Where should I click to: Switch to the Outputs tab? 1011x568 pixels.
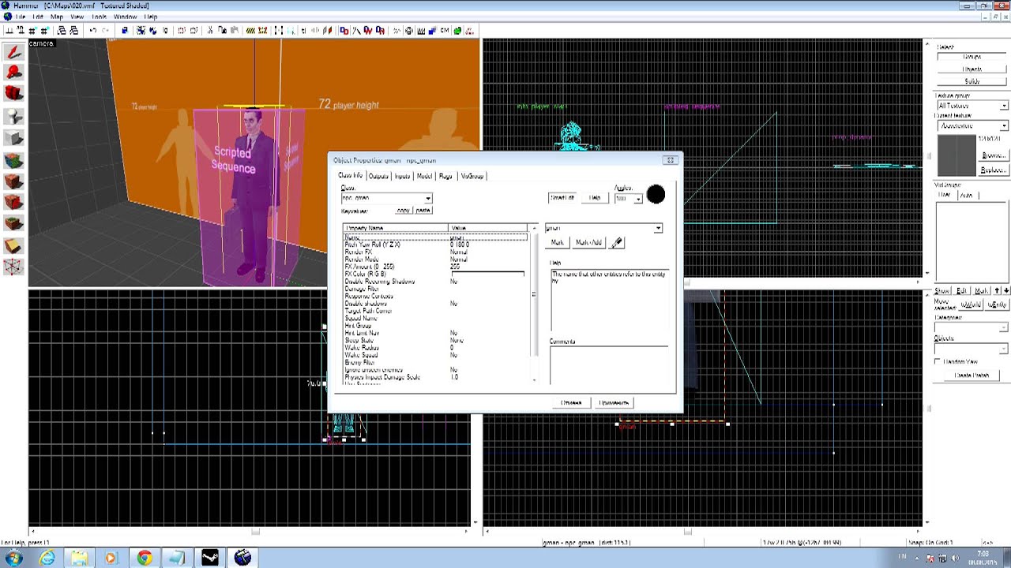coord(378,176)
